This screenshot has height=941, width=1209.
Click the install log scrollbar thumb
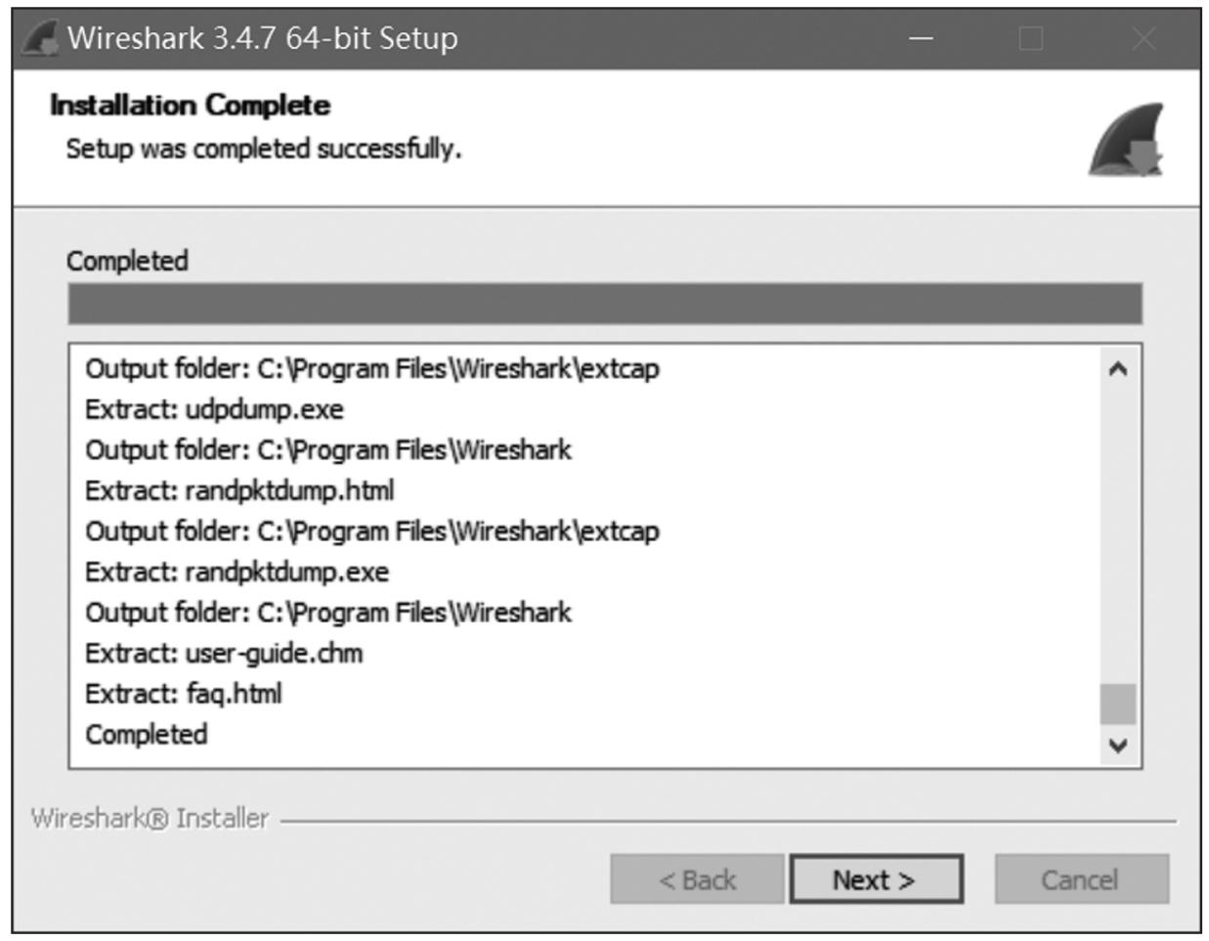pyautogui.click(x=1117, y=704)
